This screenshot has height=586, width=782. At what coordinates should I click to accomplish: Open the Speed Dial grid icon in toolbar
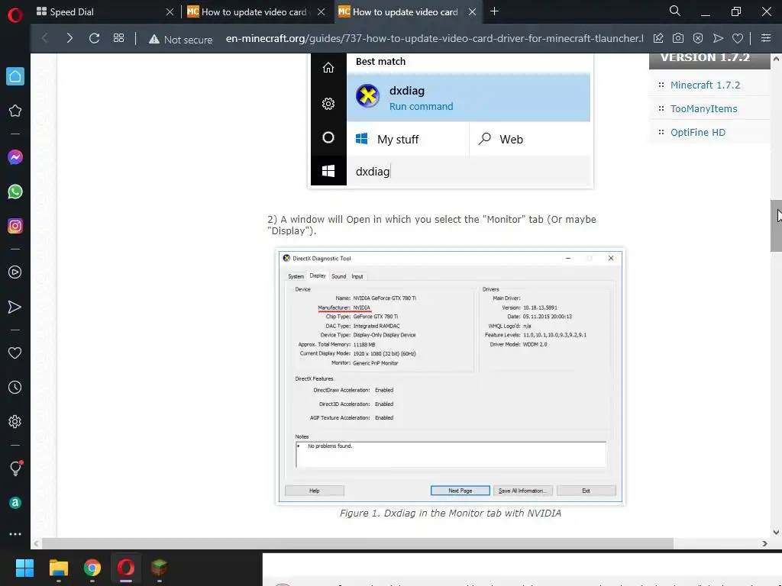coord(118,38)
